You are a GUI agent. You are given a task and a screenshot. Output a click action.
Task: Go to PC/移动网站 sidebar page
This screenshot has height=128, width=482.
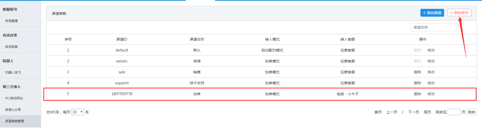[14, 98]
